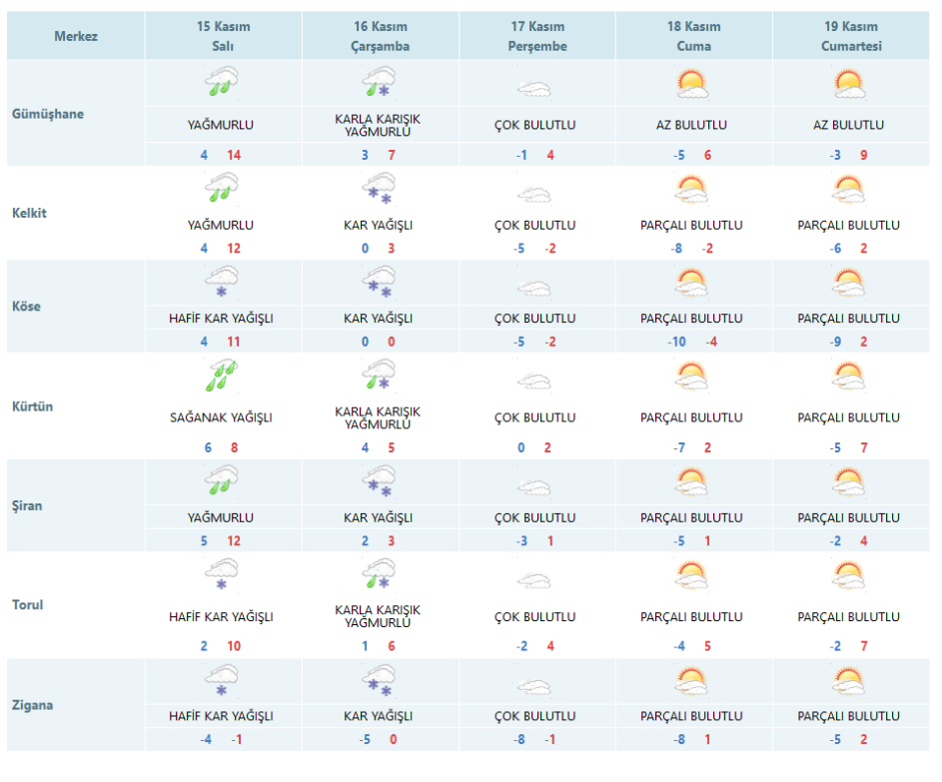Screen dimensions: 942x782
Task: Click Kürtün's SAĞANAK YAĞIŞLI forecast text
Action: (221, 417)
